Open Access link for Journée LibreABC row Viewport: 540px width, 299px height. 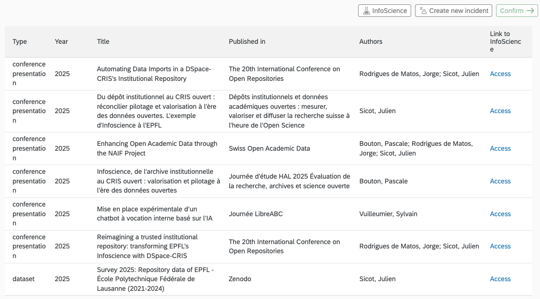point(500,214)
